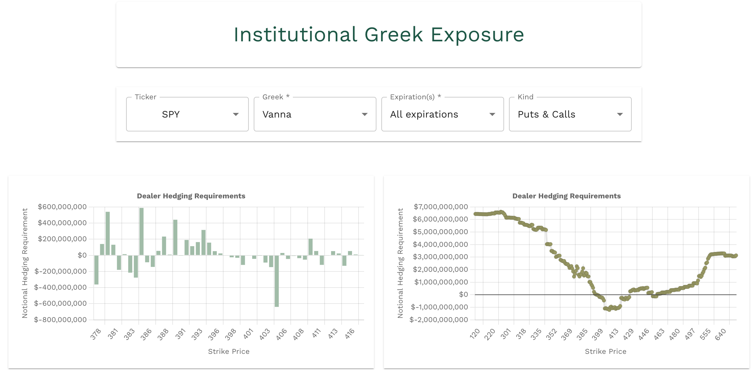Click the right chart's Strike Price axis title
The height and width of the screenshot is (381, 751).
(x=605, y=351)
